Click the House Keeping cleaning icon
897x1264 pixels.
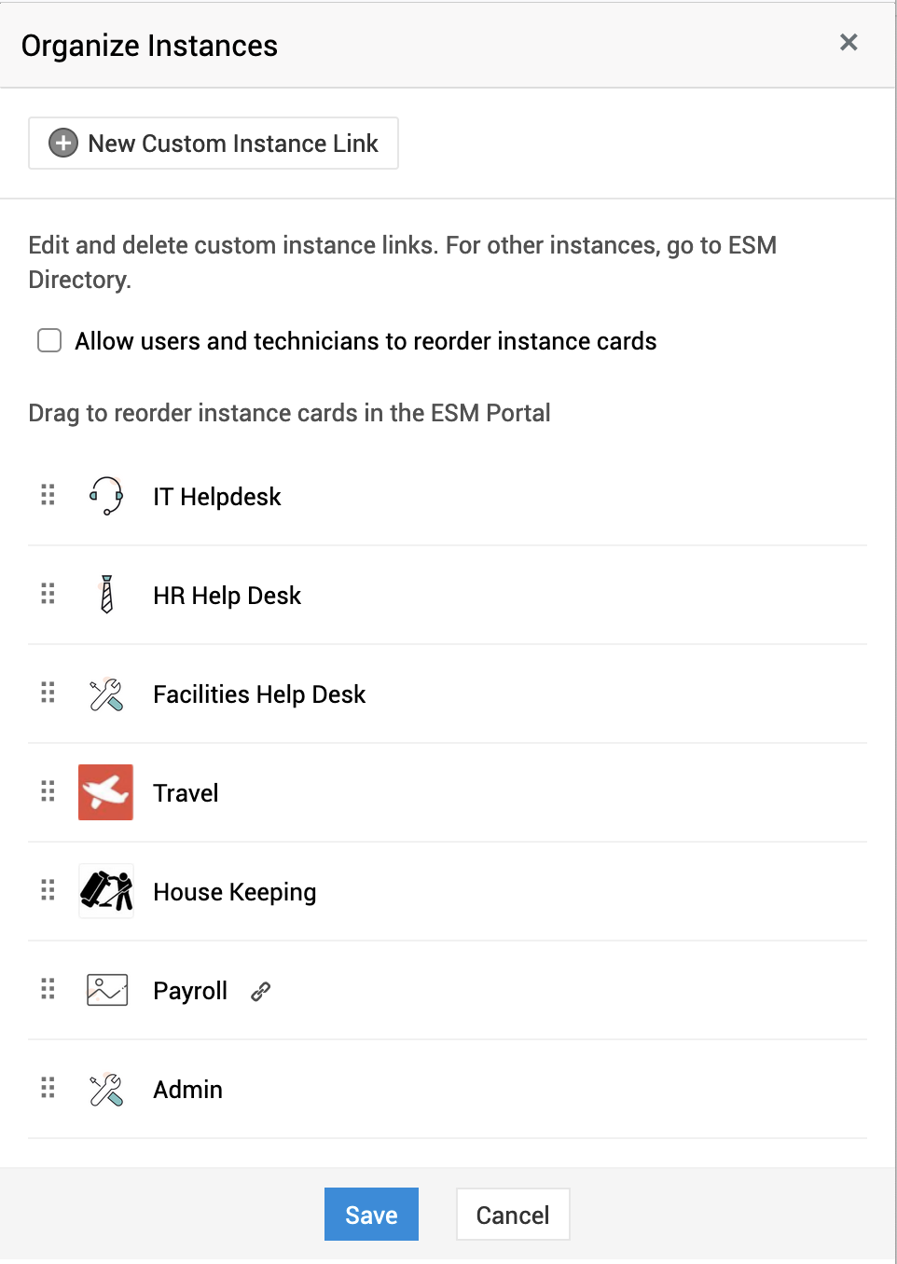106,891
